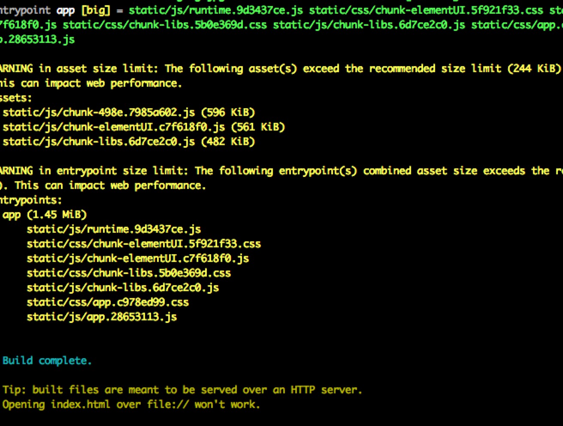Select the chunk-elementUI.c7f618f0.js (561 KiB) asset line
This screenshot has width=563, height=426.
coord(144,127)
